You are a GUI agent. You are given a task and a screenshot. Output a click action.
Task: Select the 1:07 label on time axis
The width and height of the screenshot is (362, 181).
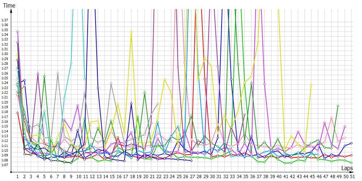coord(5,165)
